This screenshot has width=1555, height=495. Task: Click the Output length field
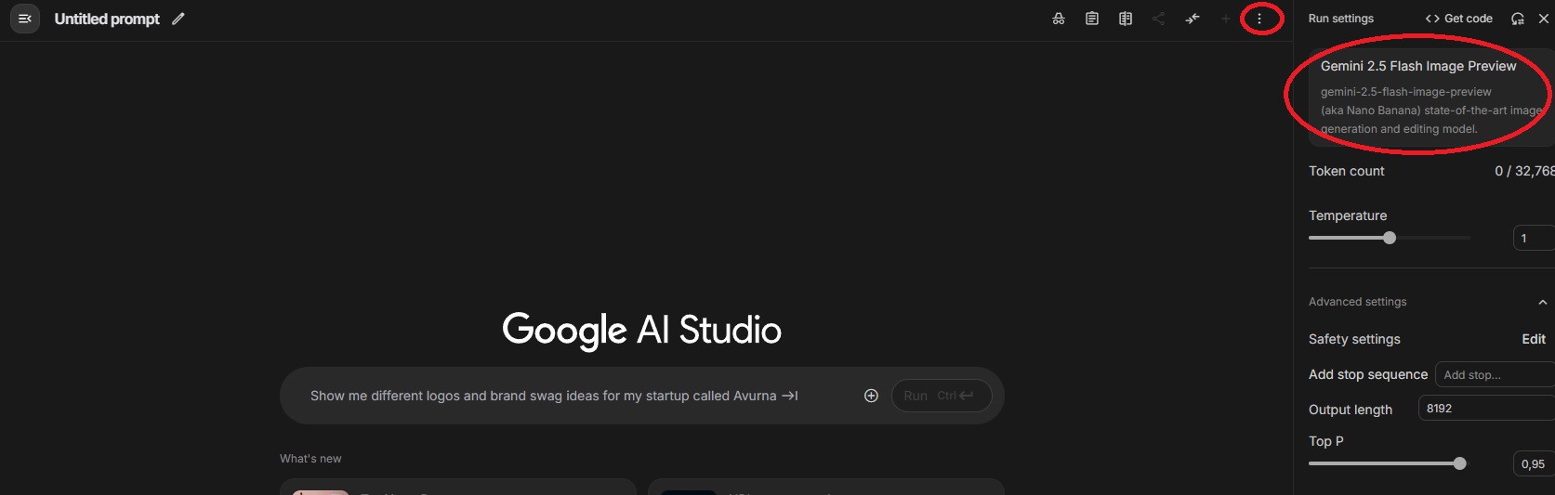pyautogui.click(x=1486, y=409)
